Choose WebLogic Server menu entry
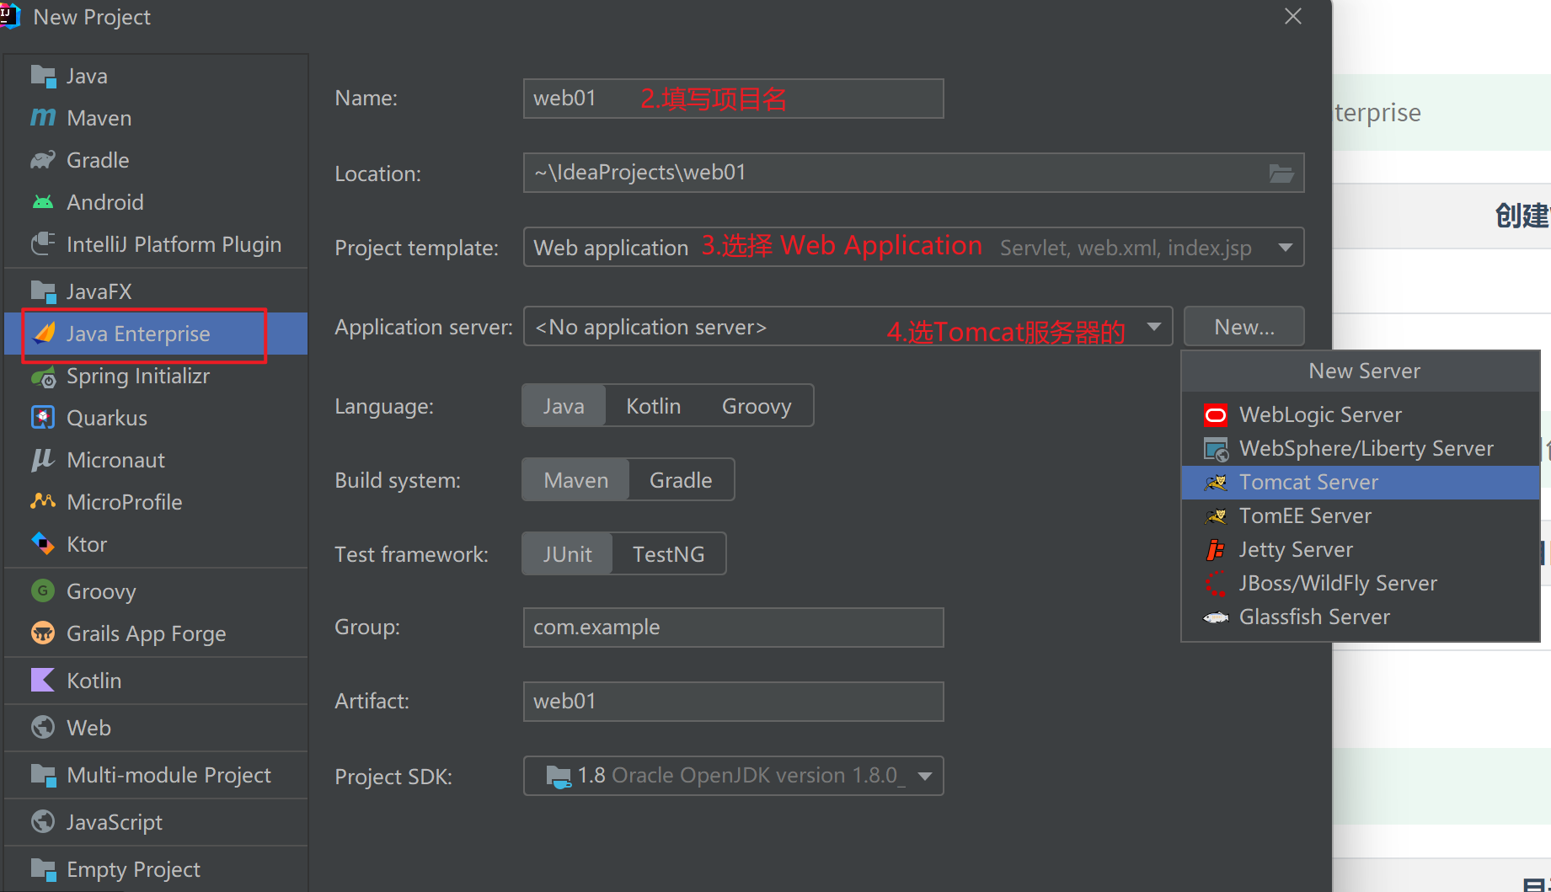 (x=1361, y=415)
